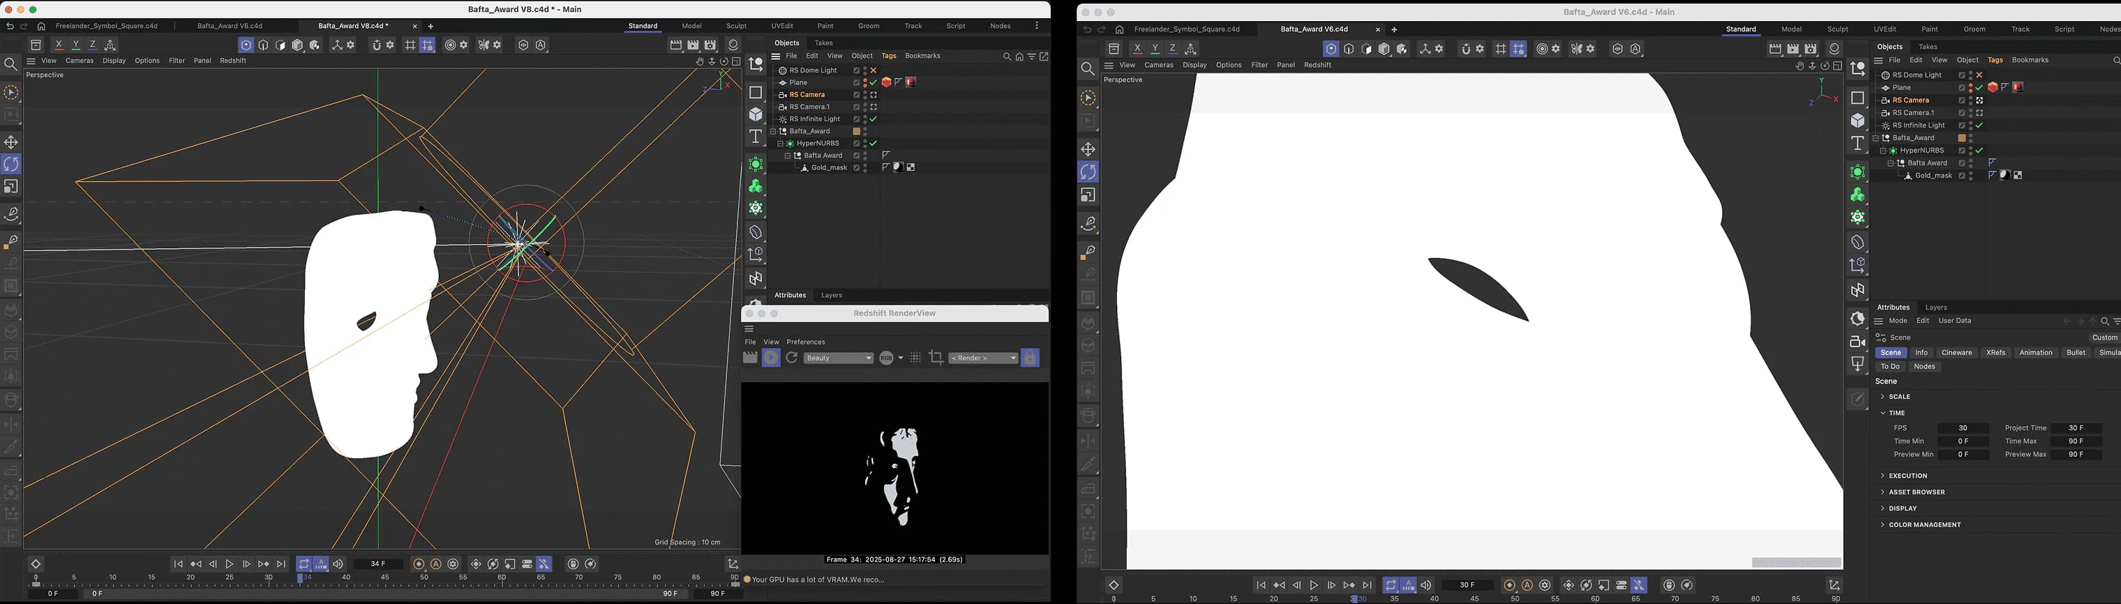Click the Cube primitive icon in left window
The width and height of the screenshot is (2121, 604).
756,114
